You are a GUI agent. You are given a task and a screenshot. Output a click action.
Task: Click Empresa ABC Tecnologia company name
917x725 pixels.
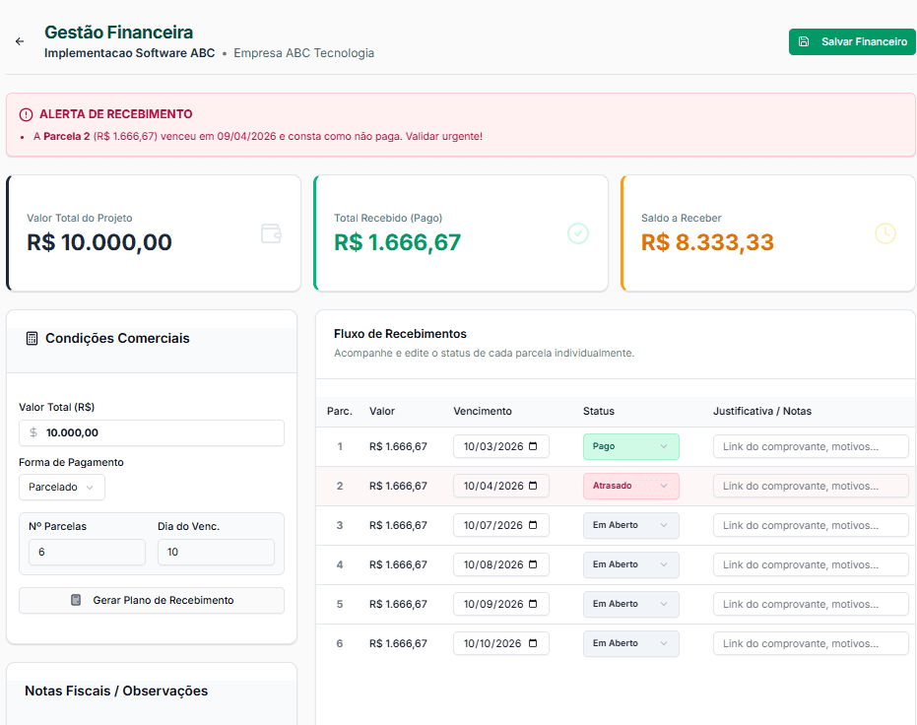304,53
